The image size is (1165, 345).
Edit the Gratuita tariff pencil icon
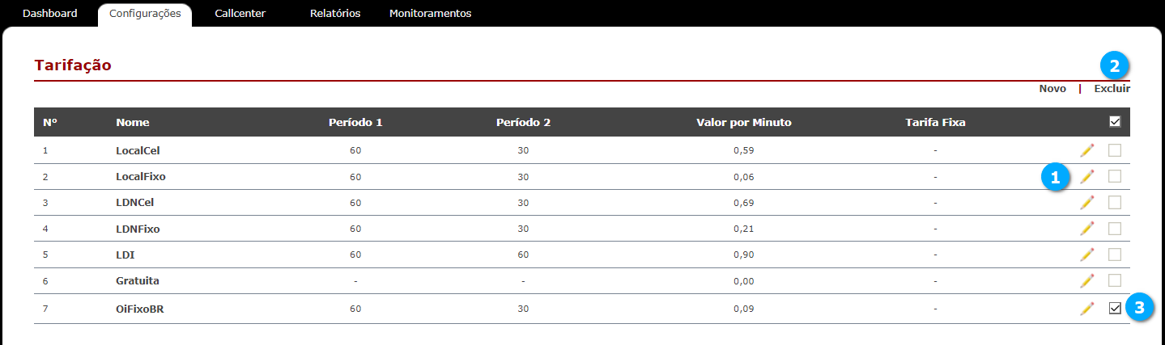1087,280
